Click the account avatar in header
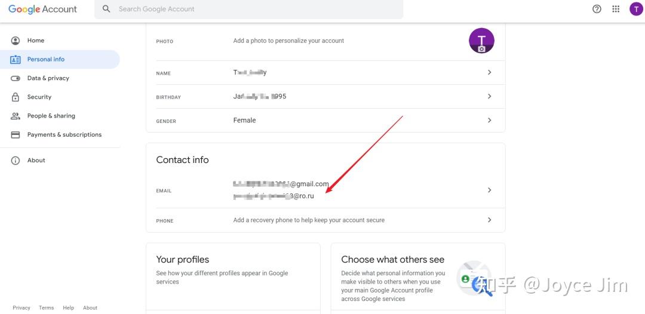 pos(636,9)
